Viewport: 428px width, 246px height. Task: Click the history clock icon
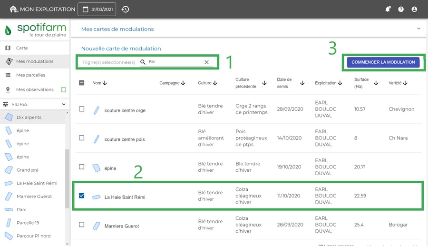click(x=125, y=10)
